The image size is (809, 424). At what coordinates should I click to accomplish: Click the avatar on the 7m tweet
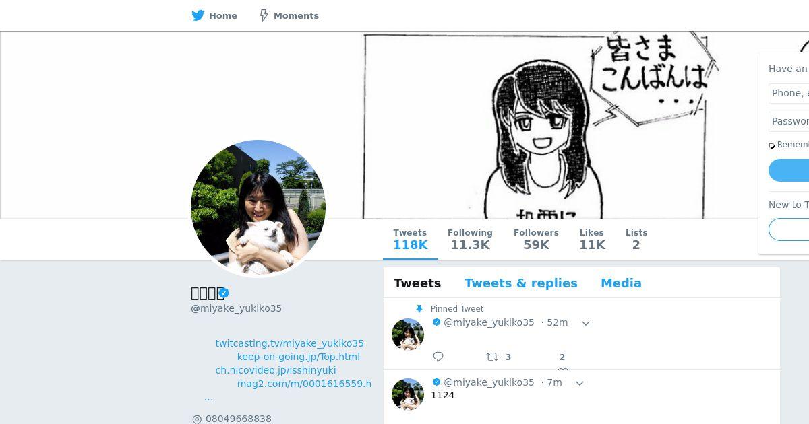[408, 394]
